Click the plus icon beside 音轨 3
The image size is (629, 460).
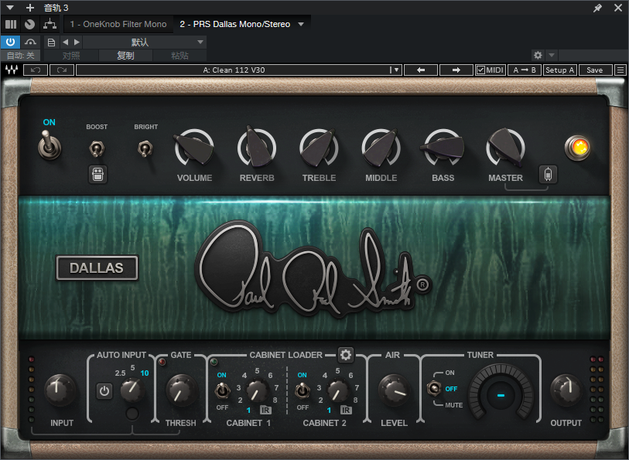click(30, 7)
